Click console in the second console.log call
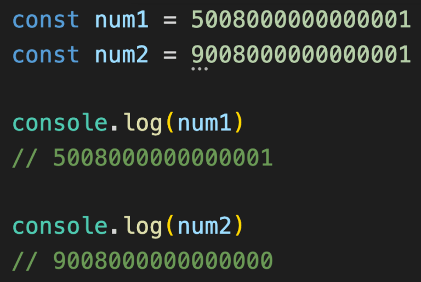The height and width of the screenshot is (282, 421). (60, 226)
